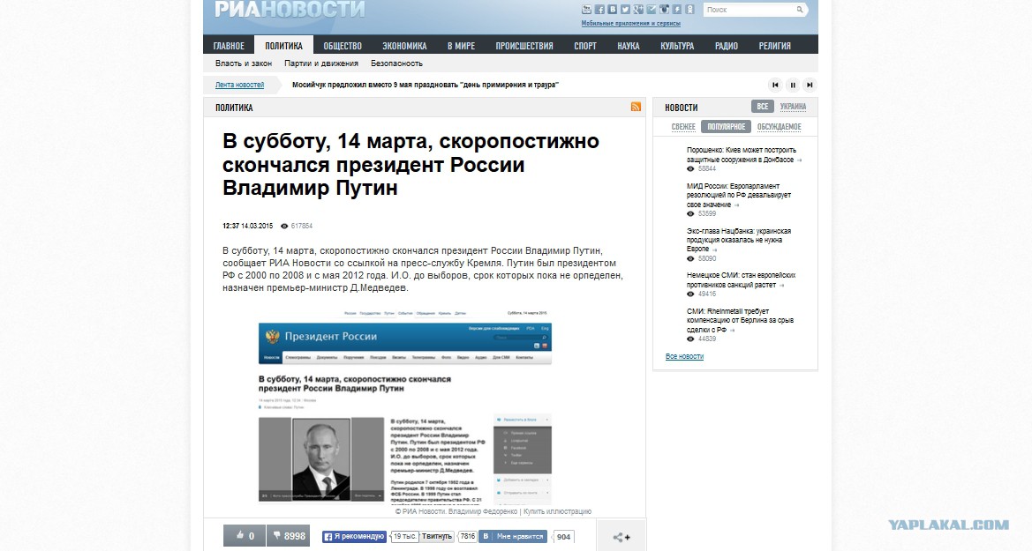
Task: Click the thumbs-up like button
Action: (245, 536)
